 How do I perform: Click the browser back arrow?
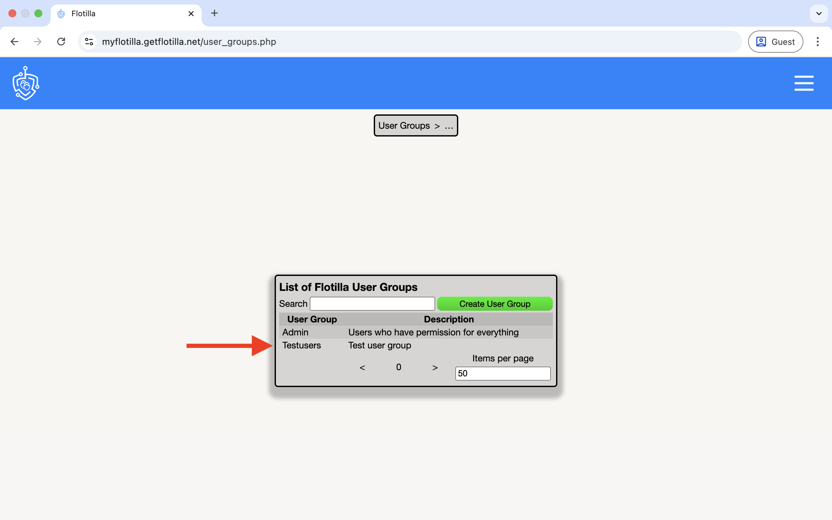tap(14, 42)
